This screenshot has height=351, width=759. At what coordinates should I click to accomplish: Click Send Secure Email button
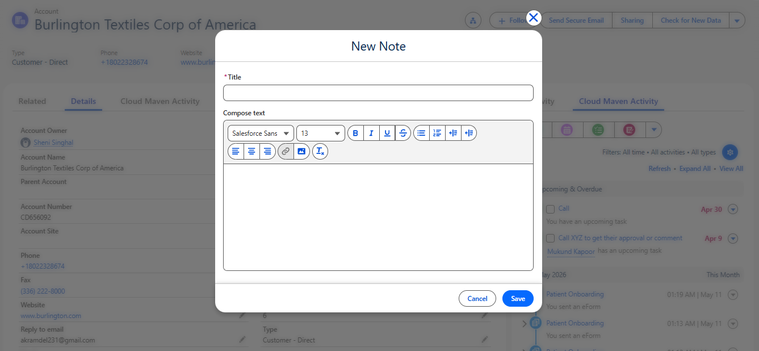tap(576, 20)
